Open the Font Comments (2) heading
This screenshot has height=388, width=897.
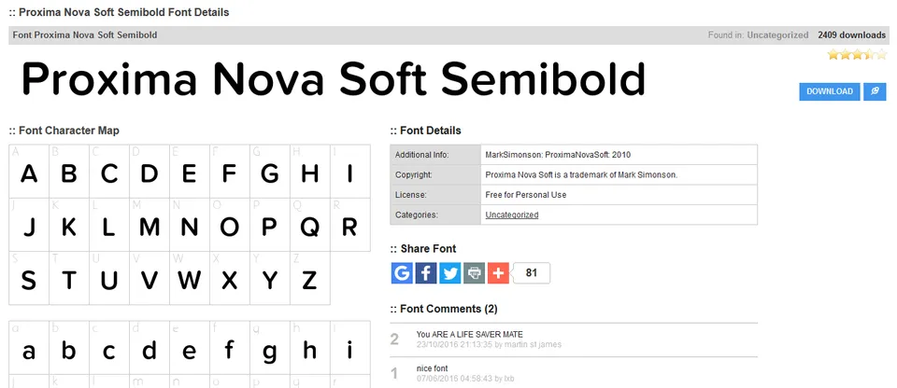(x=444, y=309)
